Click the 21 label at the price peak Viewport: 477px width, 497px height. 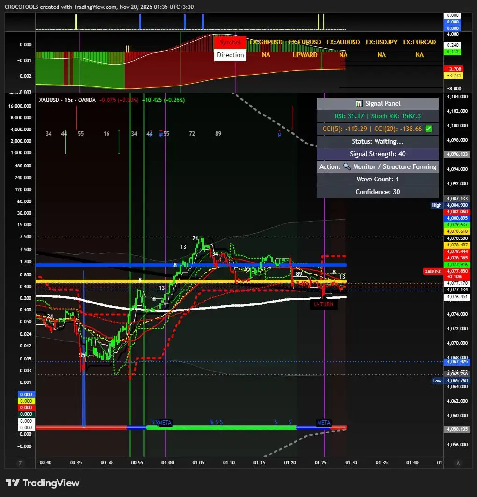[195, 238]
